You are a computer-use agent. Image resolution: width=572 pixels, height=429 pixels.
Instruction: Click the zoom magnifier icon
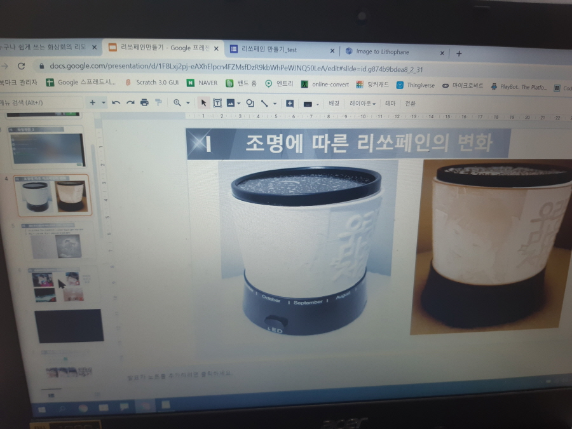(x=177, y=103)
